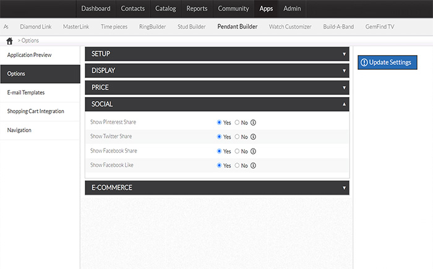This screenshot has height=269, width=433.
Task: Click the home icon in breadcrumb
Action: pos(10,41)
